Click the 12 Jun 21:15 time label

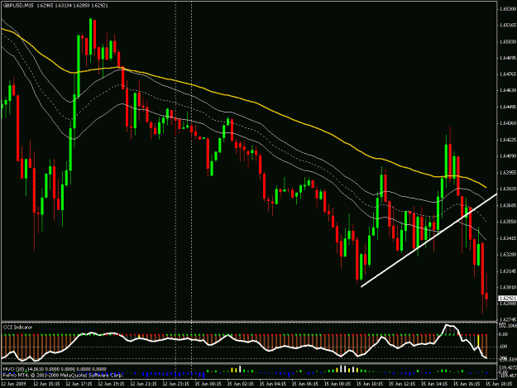pos(143,384)
